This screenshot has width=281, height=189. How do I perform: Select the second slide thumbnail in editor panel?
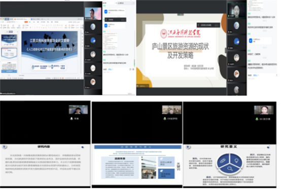tap(9, 53)
